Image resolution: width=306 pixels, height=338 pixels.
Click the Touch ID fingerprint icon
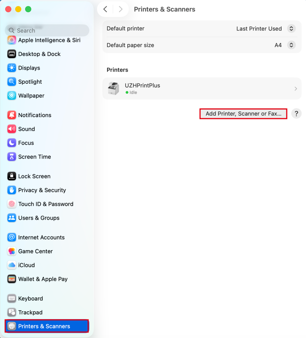coord(12,204)
